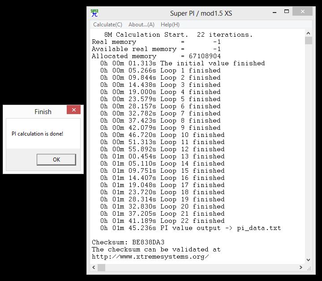Click the Super PI icon in title bar
This screenshot has width=322, height=281.
(x=94, y=13)
